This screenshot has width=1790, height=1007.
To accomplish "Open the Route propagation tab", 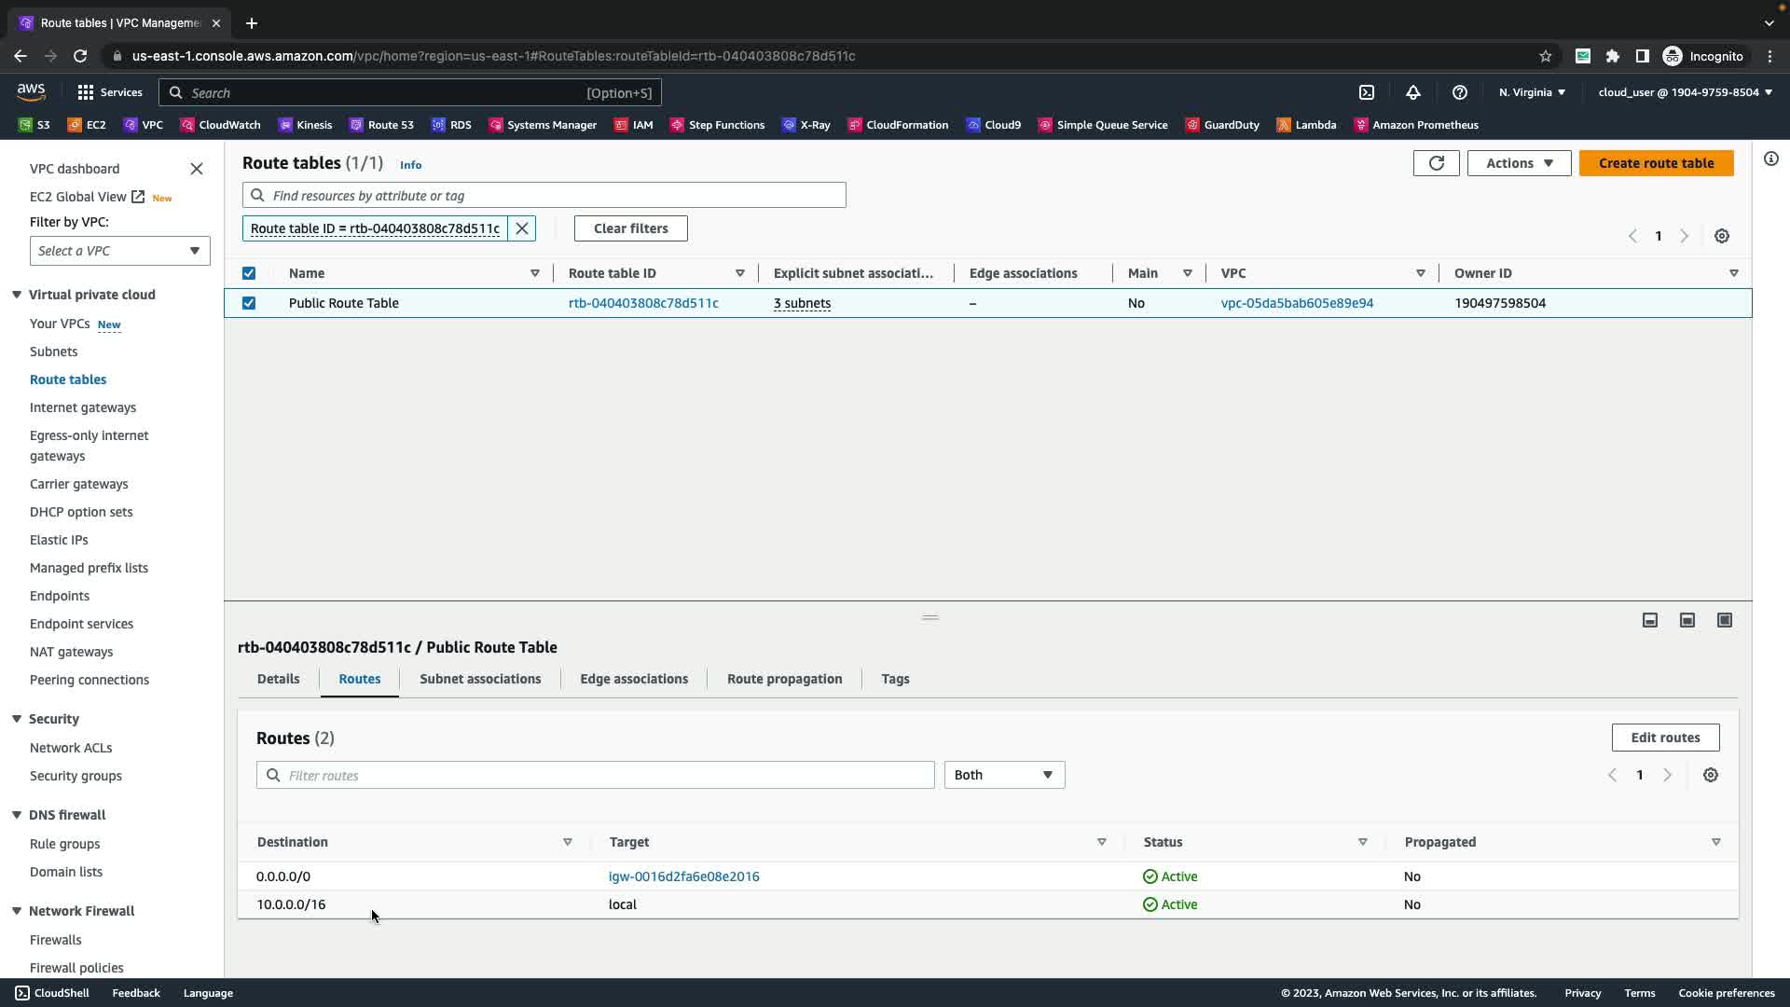I will coord(783,679).
